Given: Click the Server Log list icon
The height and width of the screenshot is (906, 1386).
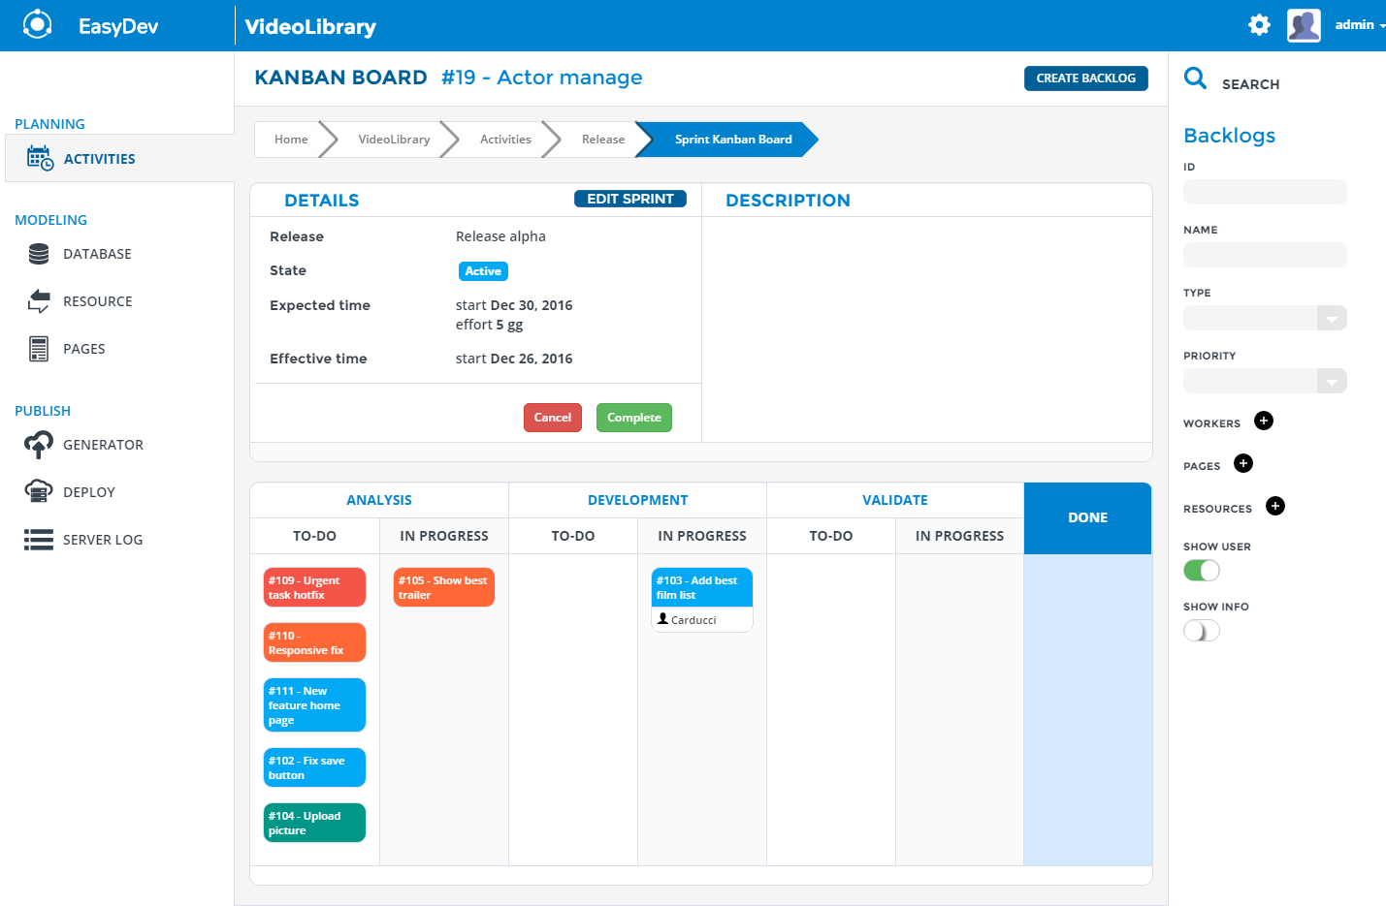Looking at the screenshot, I should (39, 540).
